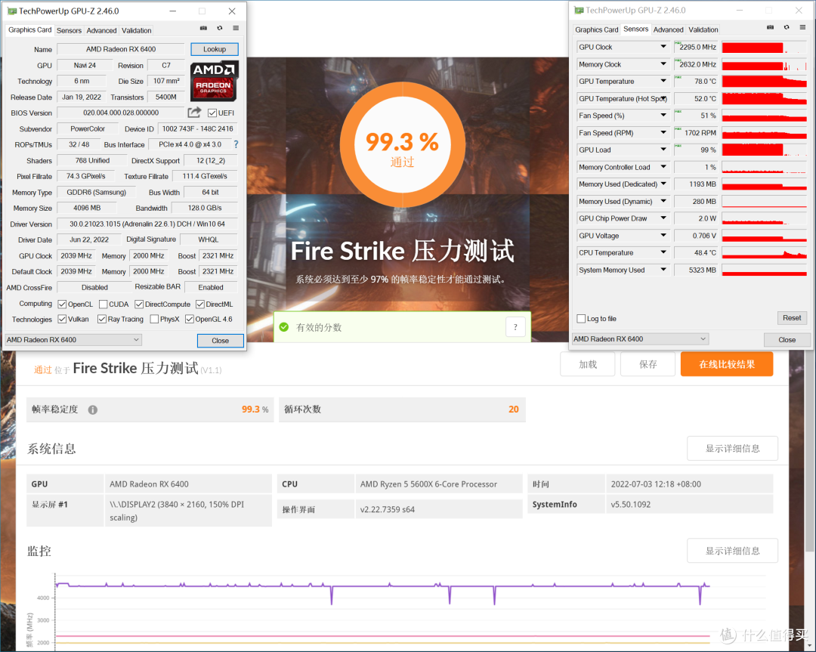This screenshot has height=652, width=816.
Task: Open the Fan Speed (RPM) sensor dropdown
Action: tap(663, 133)
